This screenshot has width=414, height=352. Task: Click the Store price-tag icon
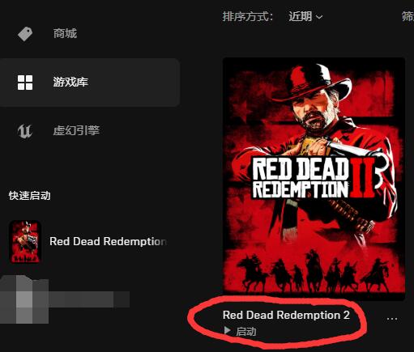pos(25,34)
